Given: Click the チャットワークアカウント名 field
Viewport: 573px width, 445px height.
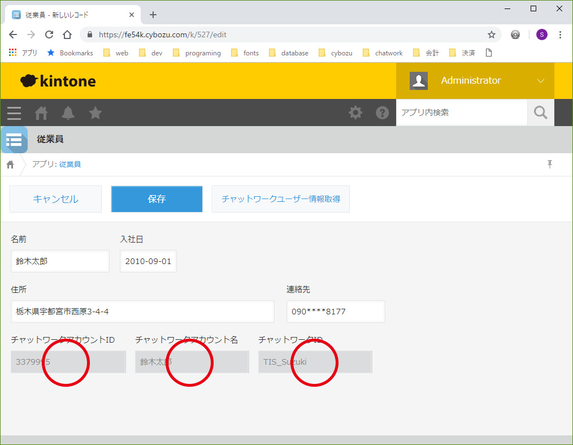Looking at the screenshot, I should point(192,362).
